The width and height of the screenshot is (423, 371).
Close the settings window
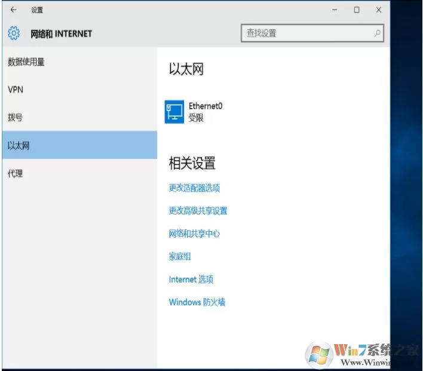[x=378, y=10]
